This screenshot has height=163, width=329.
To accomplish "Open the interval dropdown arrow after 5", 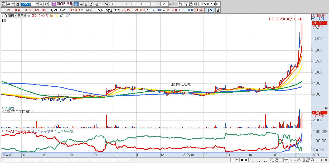I will pyautogui.click(x=158, y=4).
